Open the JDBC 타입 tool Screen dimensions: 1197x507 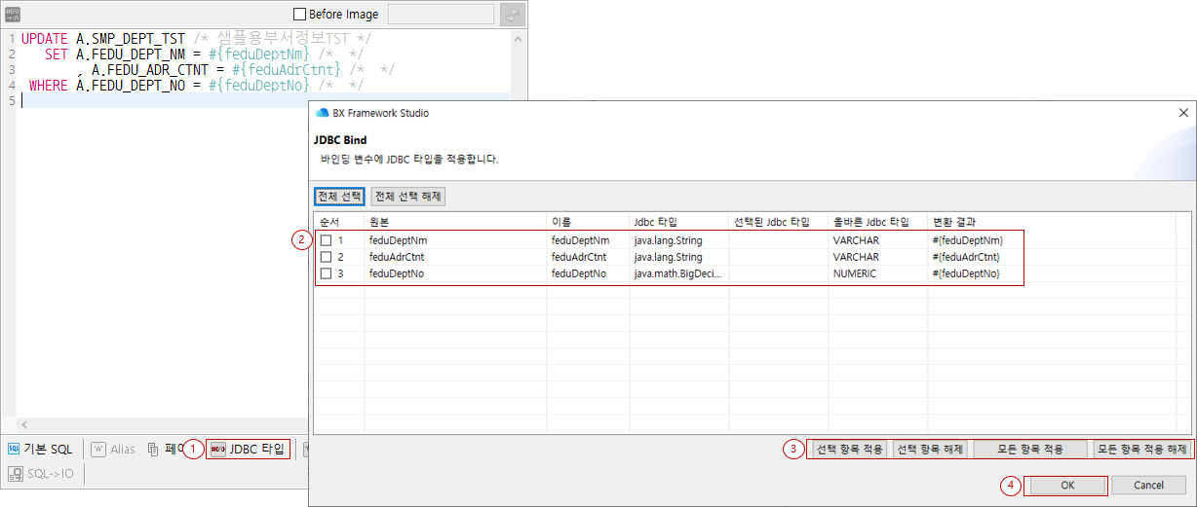click(x=248, y=449)
